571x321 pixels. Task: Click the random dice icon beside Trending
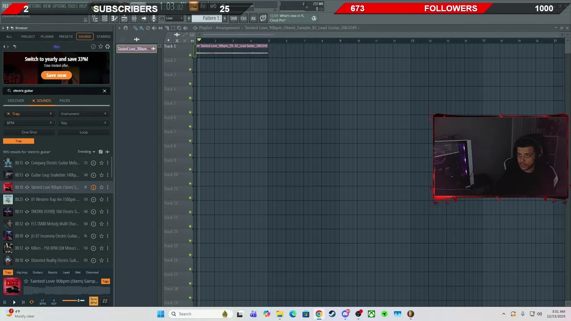100,152
